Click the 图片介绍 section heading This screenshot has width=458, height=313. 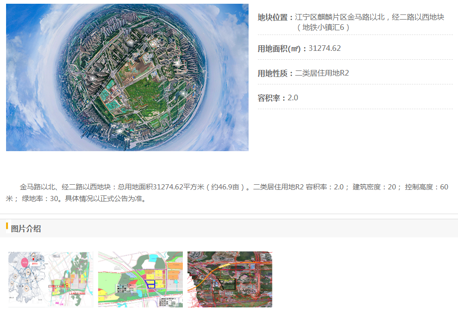click(26, 229)
